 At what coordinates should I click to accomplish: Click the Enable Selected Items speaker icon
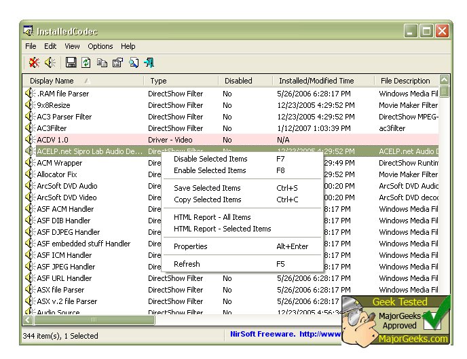click(50, 63)
